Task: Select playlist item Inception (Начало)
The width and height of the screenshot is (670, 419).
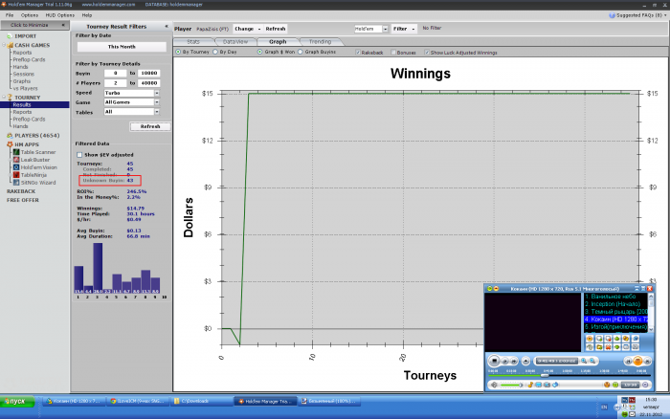Action: tap(615, 304)
